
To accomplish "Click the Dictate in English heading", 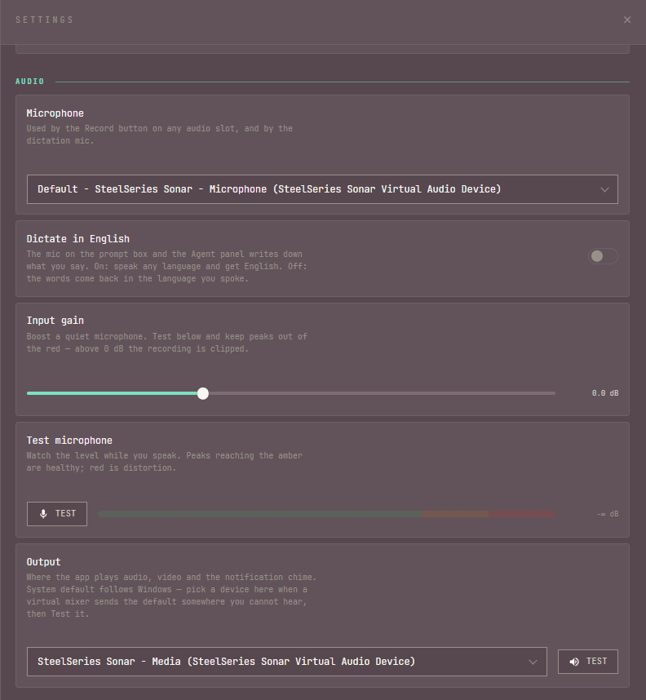I will 78,239.
